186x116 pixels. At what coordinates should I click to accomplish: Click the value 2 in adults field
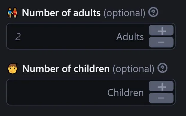pos(18,37)
